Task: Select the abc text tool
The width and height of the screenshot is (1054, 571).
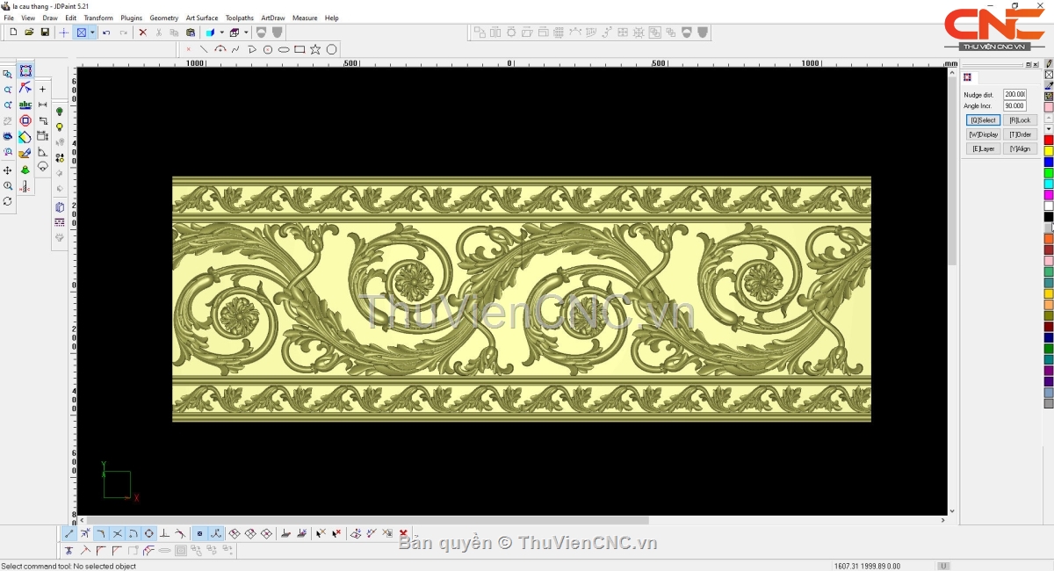Action: [25, 105]
